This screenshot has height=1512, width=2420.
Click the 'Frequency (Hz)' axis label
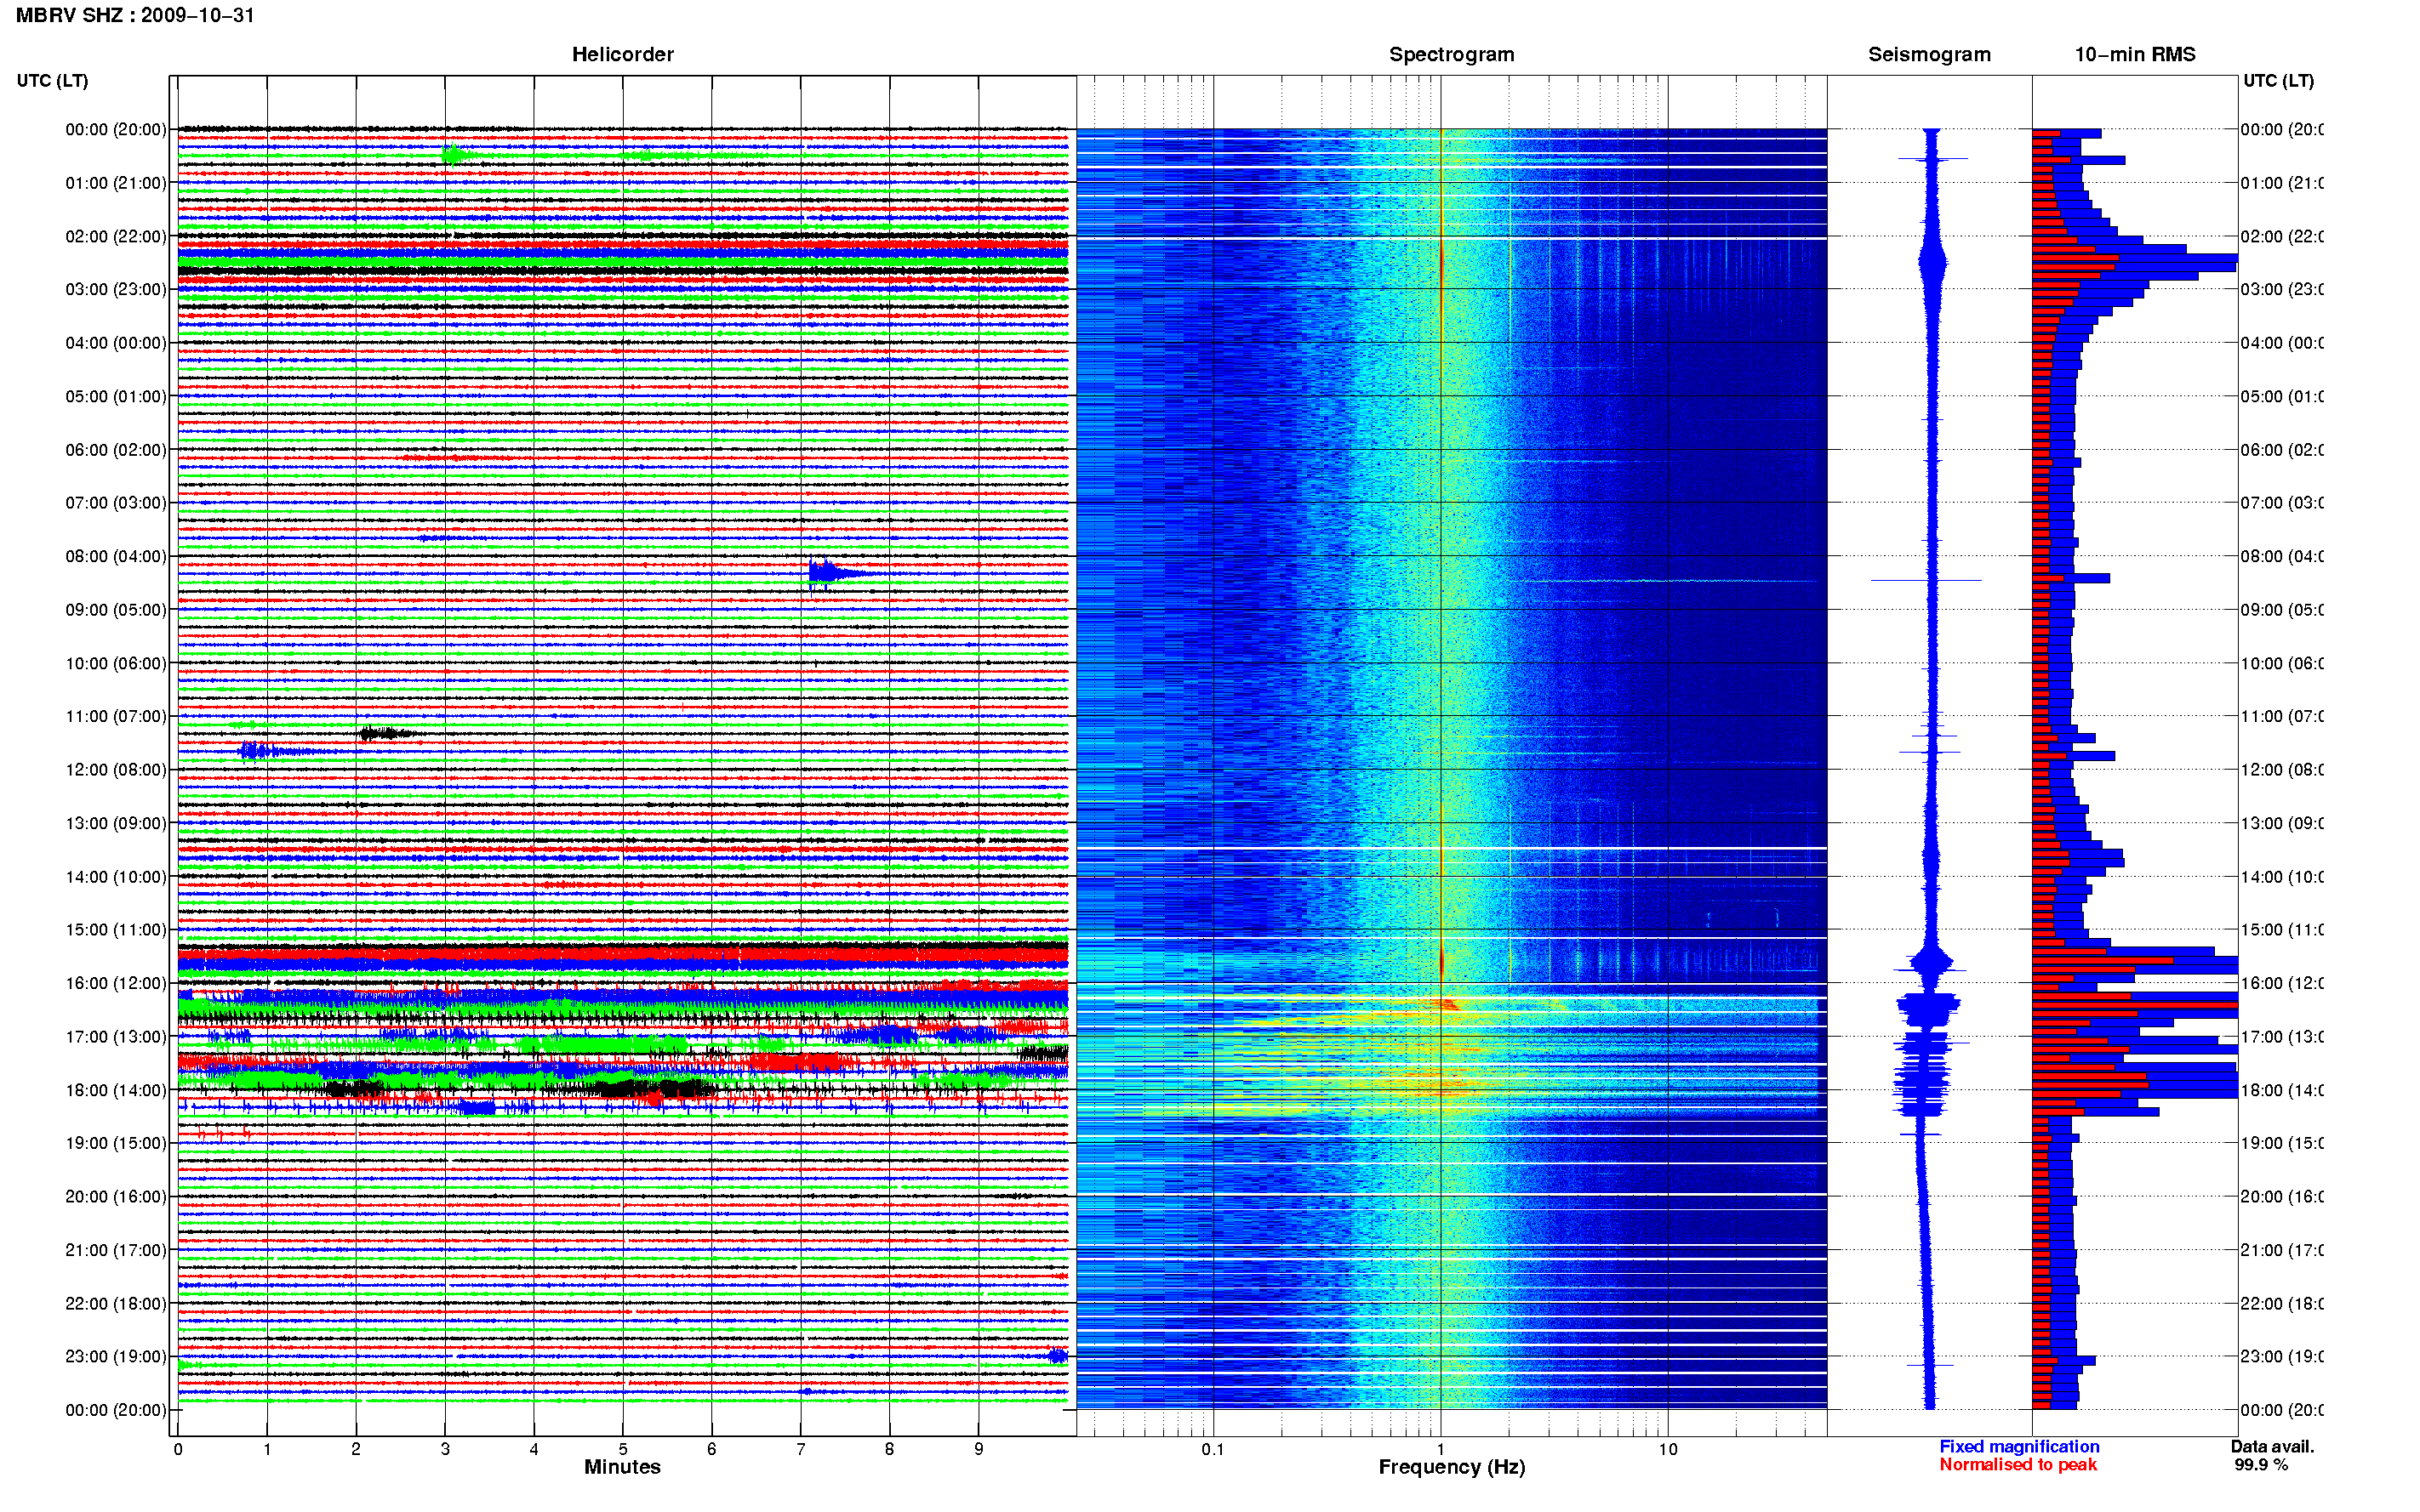(1451, 1467)
